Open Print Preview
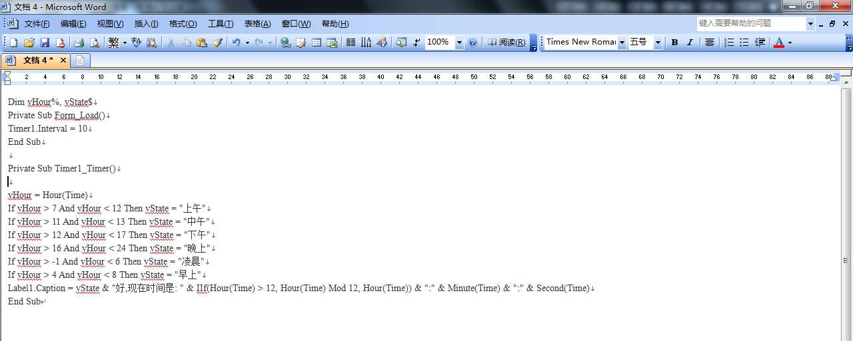The width and height of the screenshot is (853, 341). tap(95, 42)
